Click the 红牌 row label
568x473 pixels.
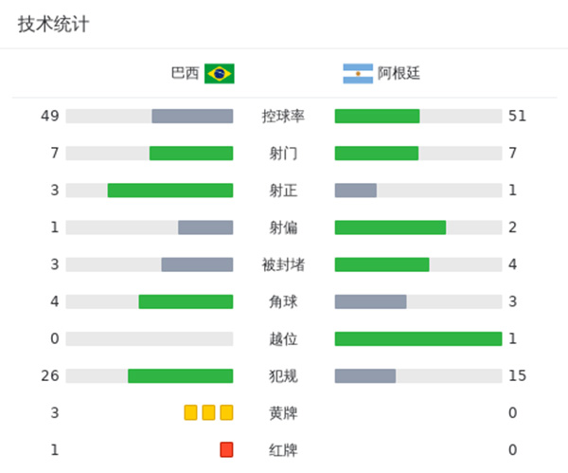click(283, 449)
